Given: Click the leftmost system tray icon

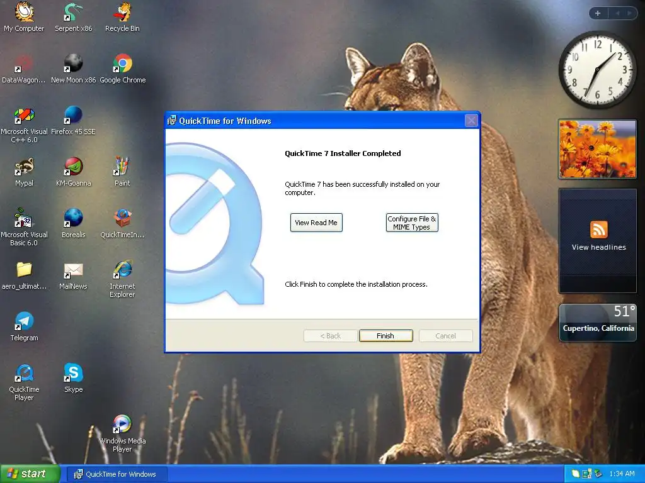Looking at the screenshot, I should 576,474.
